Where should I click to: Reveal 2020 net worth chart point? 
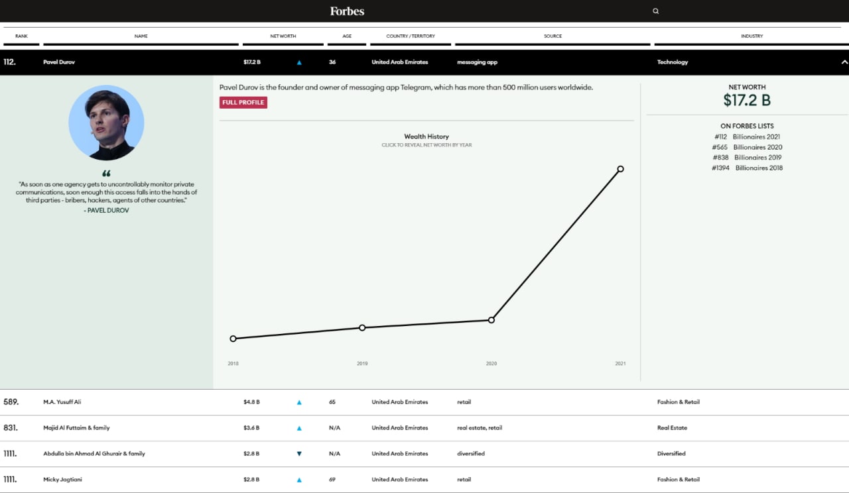tap(491, 319)
